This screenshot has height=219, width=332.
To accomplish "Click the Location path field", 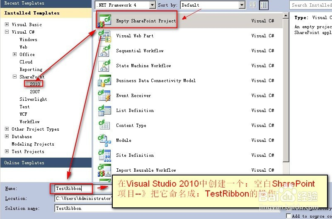I will click(83, 198).
